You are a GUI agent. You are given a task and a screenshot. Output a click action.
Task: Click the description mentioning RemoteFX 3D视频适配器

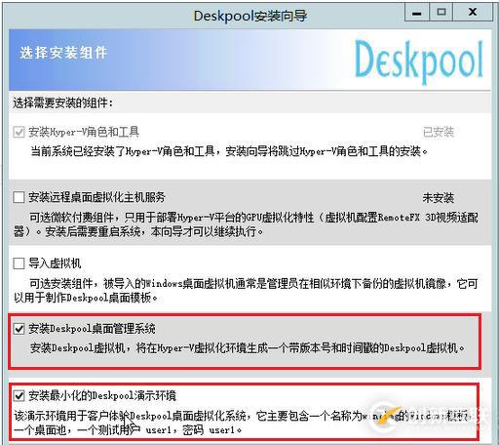pyautogui.click(x=246, y=224)
